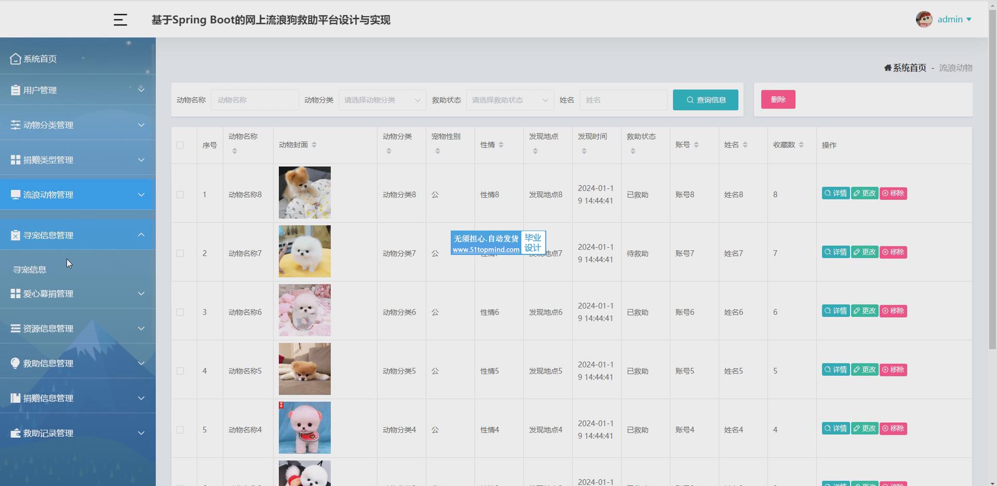Check the row checkbox for 动物名称4

pyautogui.click(x=180, y=430)
